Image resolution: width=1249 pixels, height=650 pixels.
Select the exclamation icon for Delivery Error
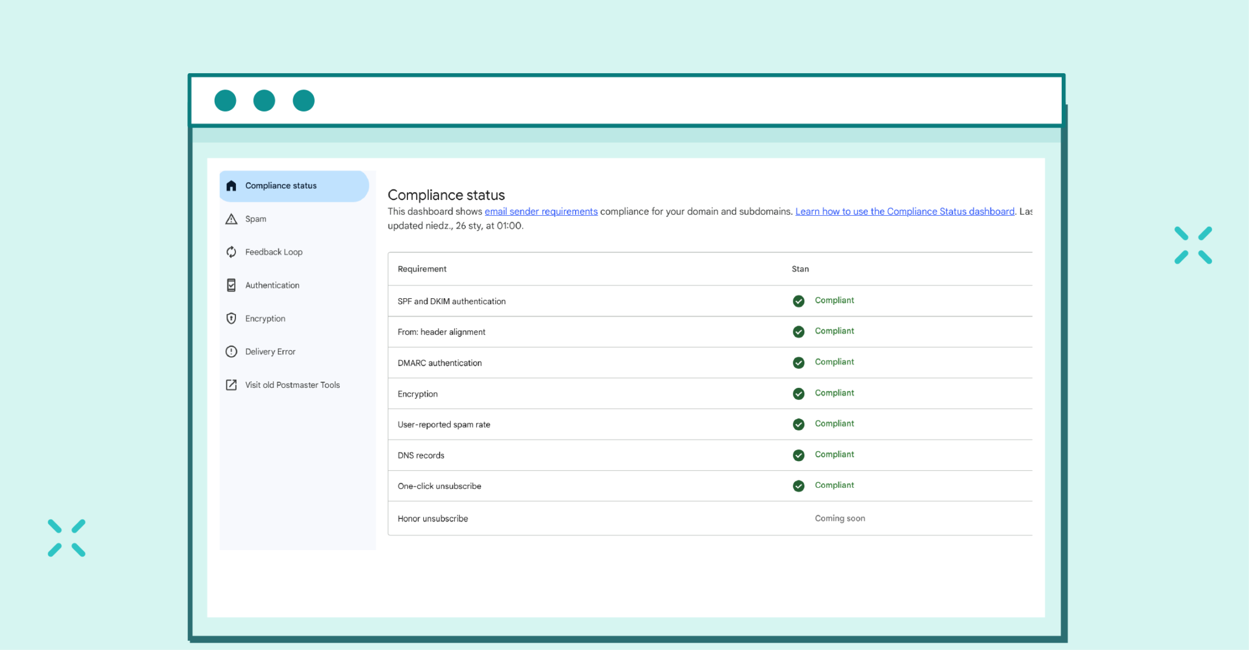coord(231,351)
